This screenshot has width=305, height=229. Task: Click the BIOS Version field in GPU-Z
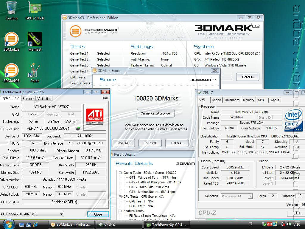[x=48, y=129]
